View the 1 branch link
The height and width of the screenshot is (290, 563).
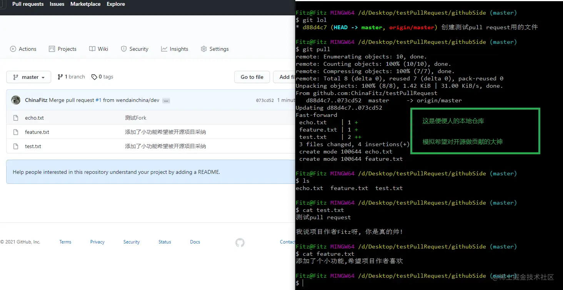71,77
